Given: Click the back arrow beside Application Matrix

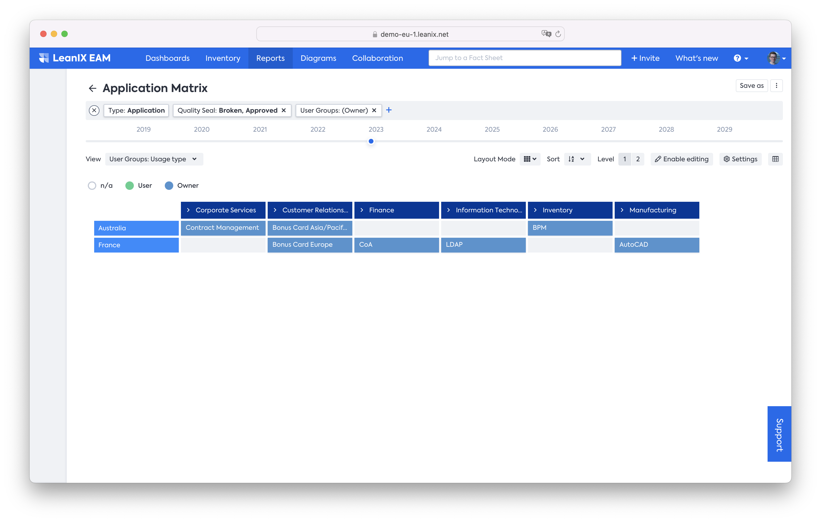Looking at the screenshot, I should point(92,88).
